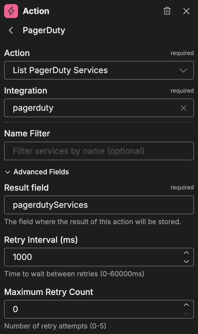
Task: Open the List PagerDuty Services dropdown
Action: (99, 70)
